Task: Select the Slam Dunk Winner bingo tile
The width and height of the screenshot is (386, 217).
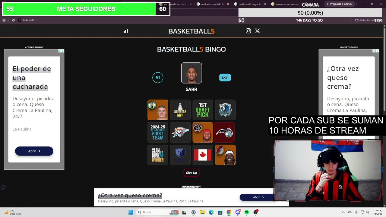Action: pos(158,155)
